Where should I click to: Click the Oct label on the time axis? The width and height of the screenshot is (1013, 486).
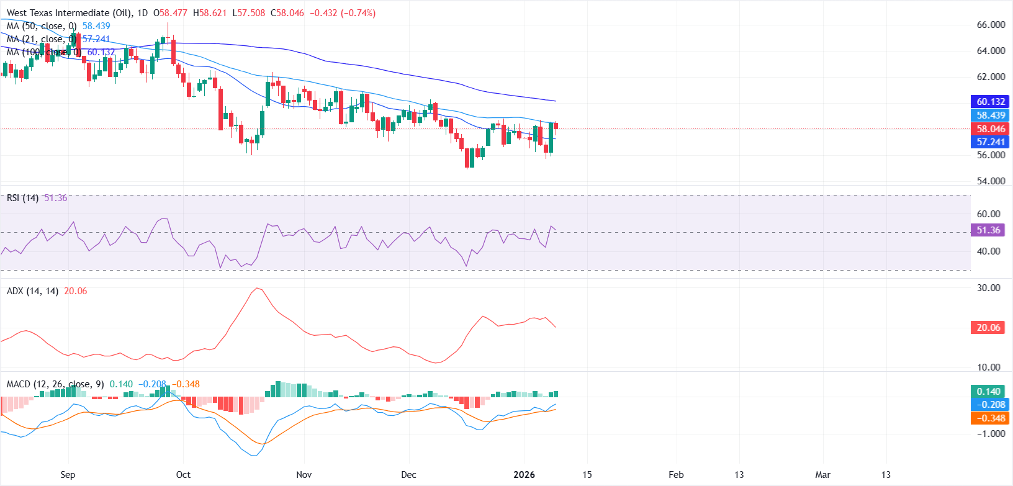[183, 475]
